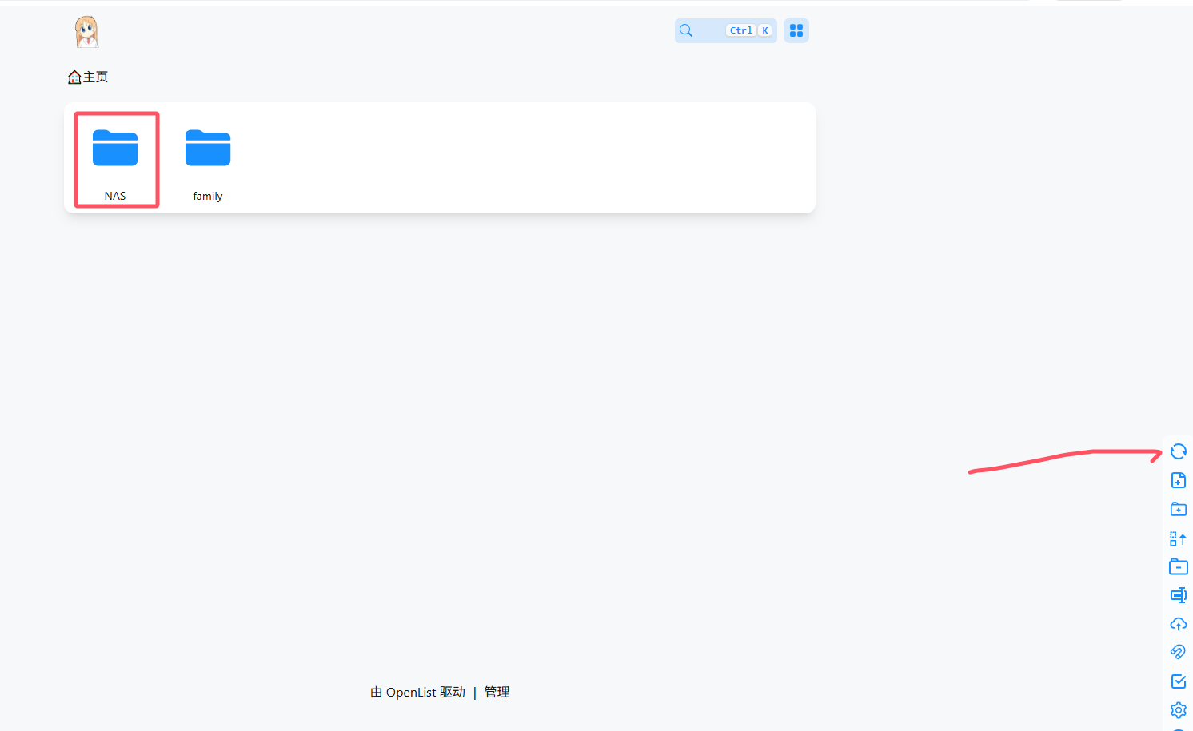Click the new folder icon with plus
This screenshot has height=731, width=1193.
pyautogui.click(x=1178, y=509)
